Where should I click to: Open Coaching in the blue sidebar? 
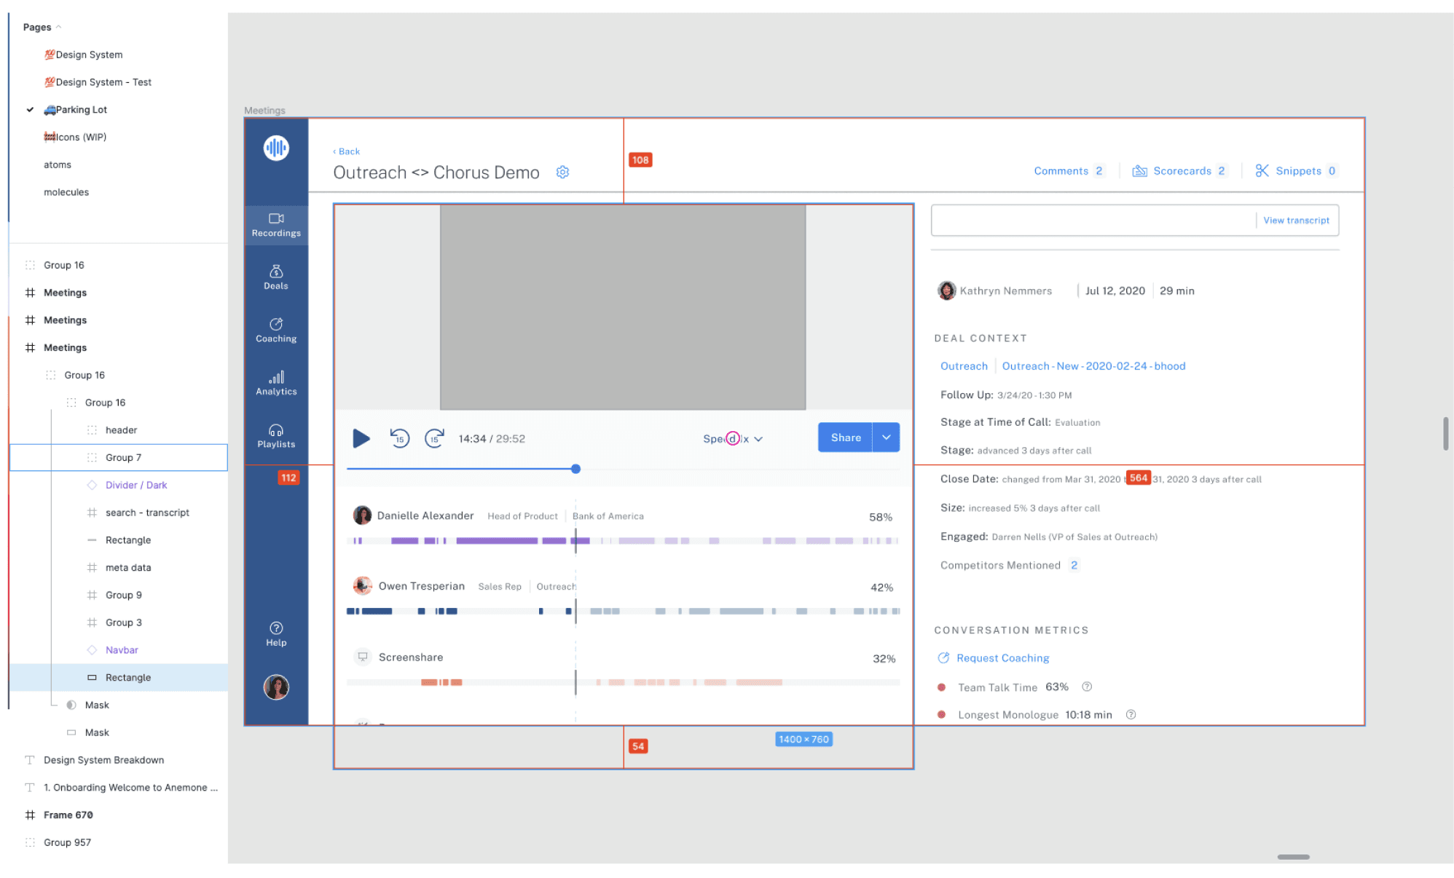(276, 330)
